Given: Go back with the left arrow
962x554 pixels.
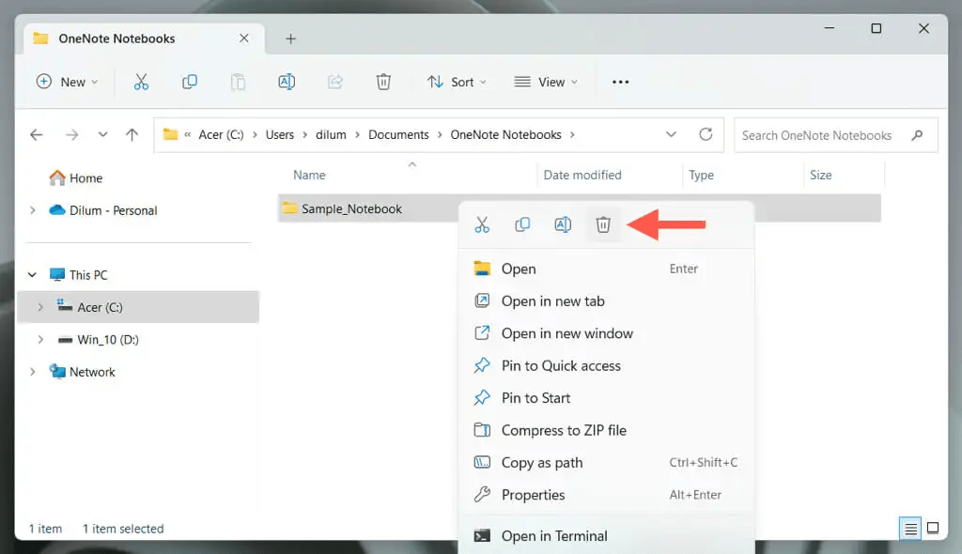Looking at the screenshot, I should [x=37, y=134].
